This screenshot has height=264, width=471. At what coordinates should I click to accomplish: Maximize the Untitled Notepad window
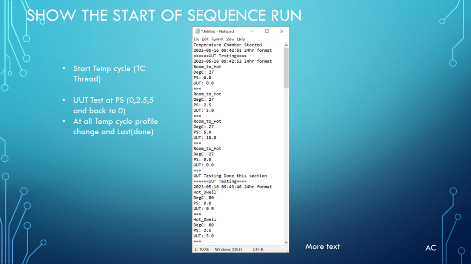tap(267, 32)
